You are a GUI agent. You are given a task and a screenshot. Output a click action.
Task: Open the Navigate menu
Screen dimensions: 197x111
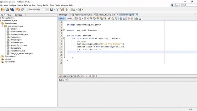tap(12, 5)
